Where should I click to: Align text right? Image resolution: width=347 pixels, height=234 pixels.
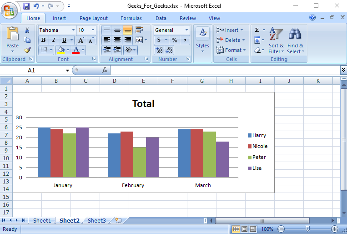[128, 40]
